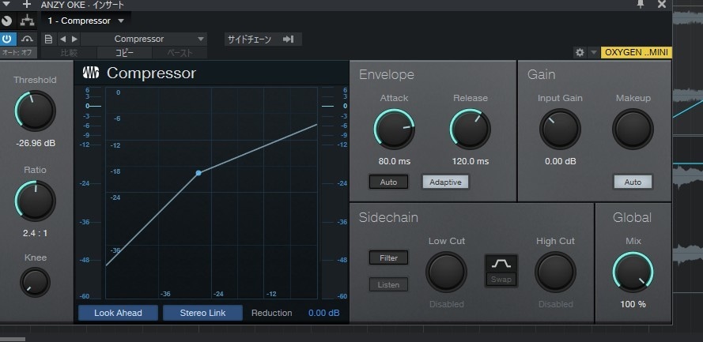
Task: Click the Input Gain value 0.00 dB
Action: (x=561, y=161)
